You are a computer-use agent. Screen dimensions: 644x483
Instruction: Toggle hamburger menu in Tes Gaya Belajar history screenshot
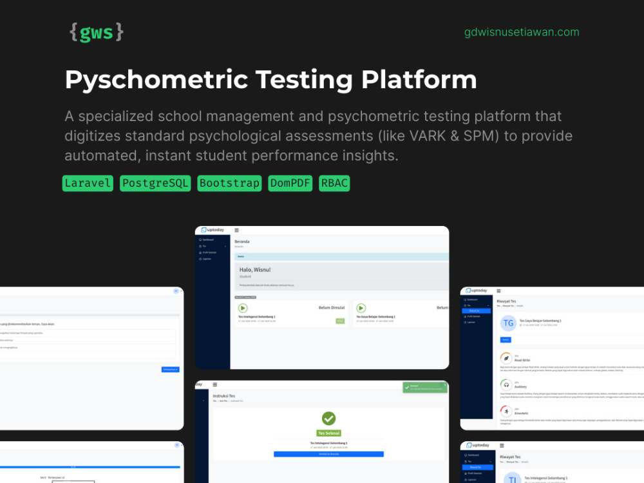point(498,291)
